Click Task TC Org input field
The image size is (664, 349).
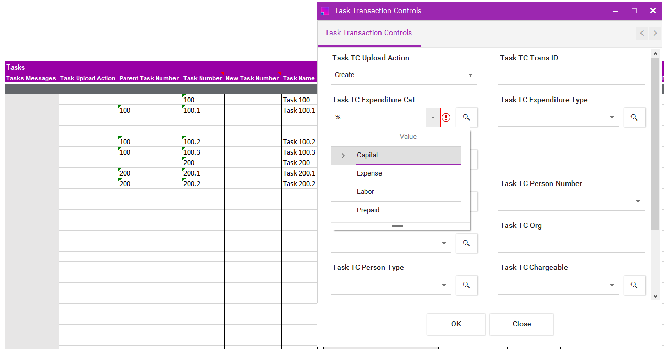(x=572, y=243)
